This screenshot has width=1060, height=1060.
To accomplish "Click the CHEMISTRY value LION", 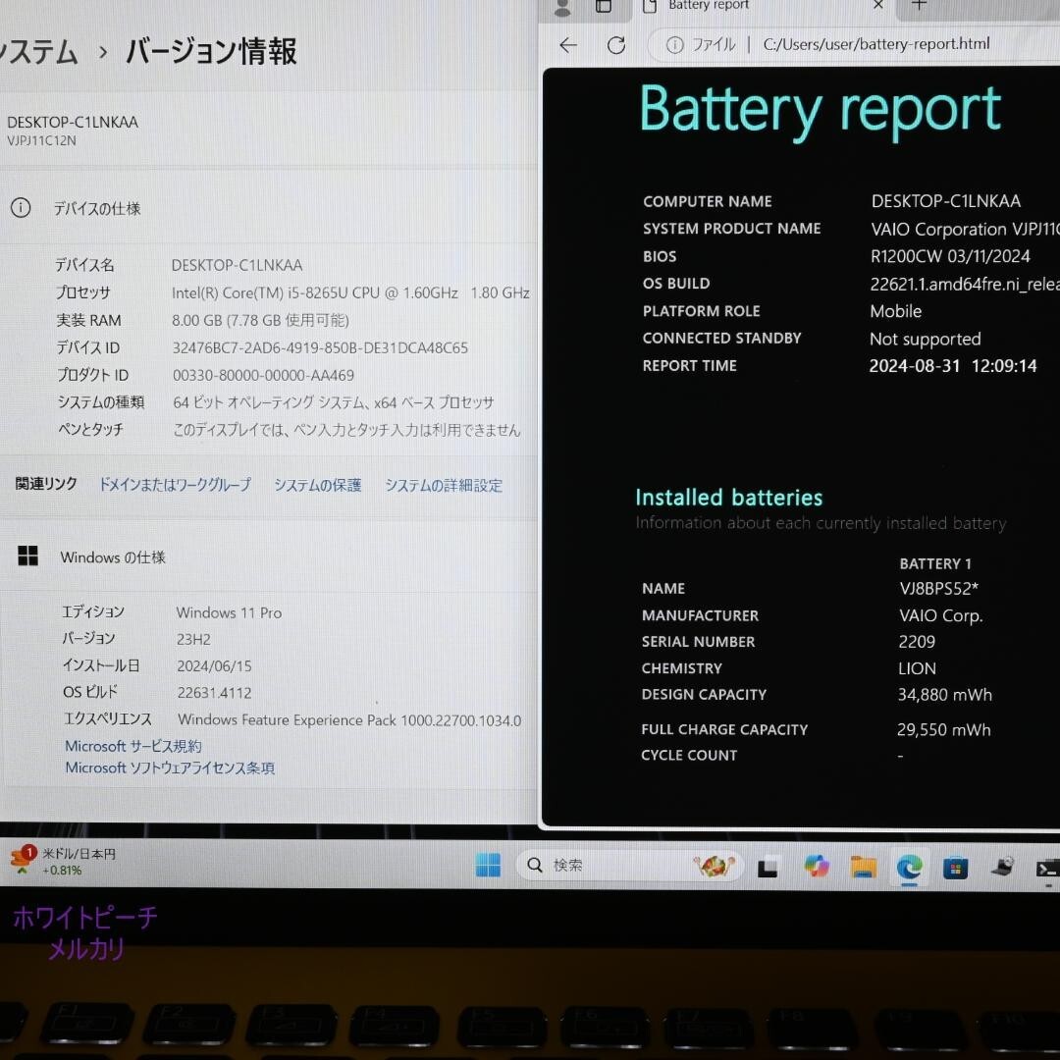I will 918,668.
